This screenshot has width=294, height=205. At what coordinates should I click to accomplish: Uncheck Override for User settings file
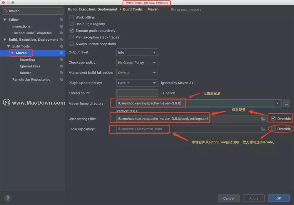(273, 119)
